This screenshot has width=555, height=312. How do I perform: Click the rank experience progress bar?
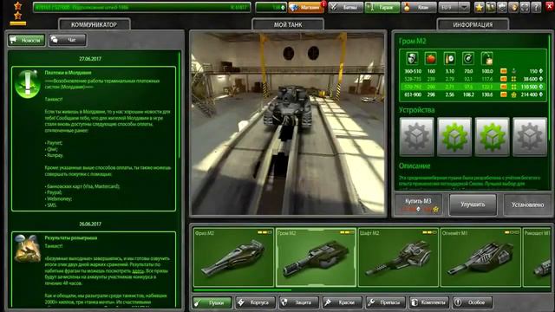tap(141, 7)
